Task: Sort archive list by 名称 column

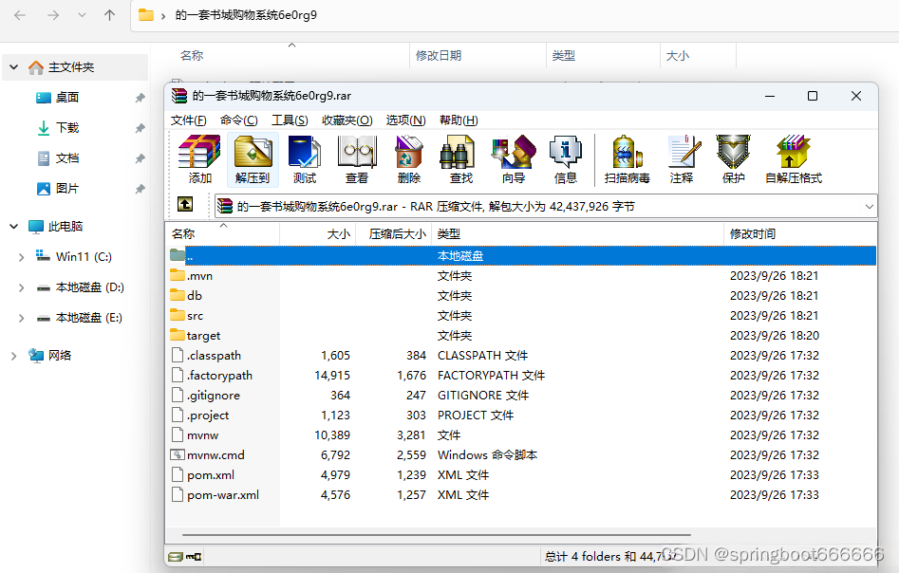Action: click(222, 233)
